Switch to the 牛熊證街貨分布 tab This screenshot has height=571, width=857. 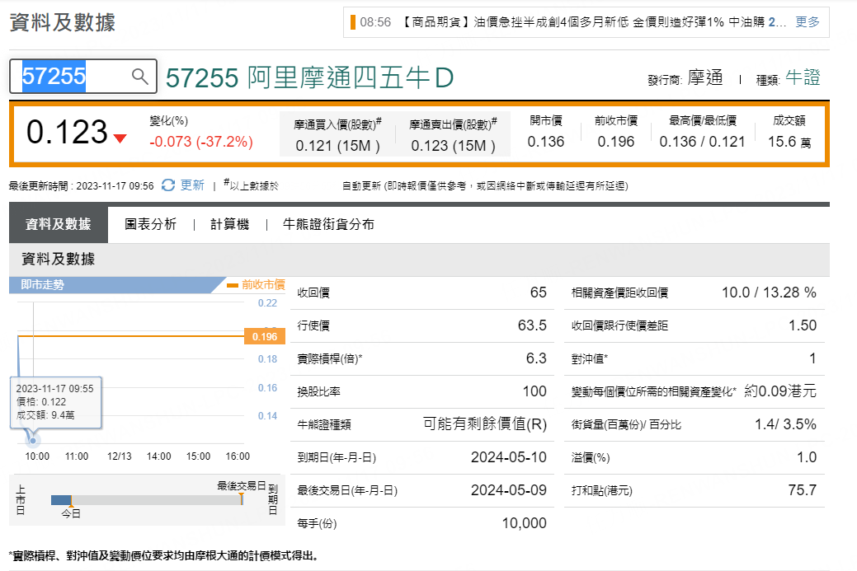point(328,224)
